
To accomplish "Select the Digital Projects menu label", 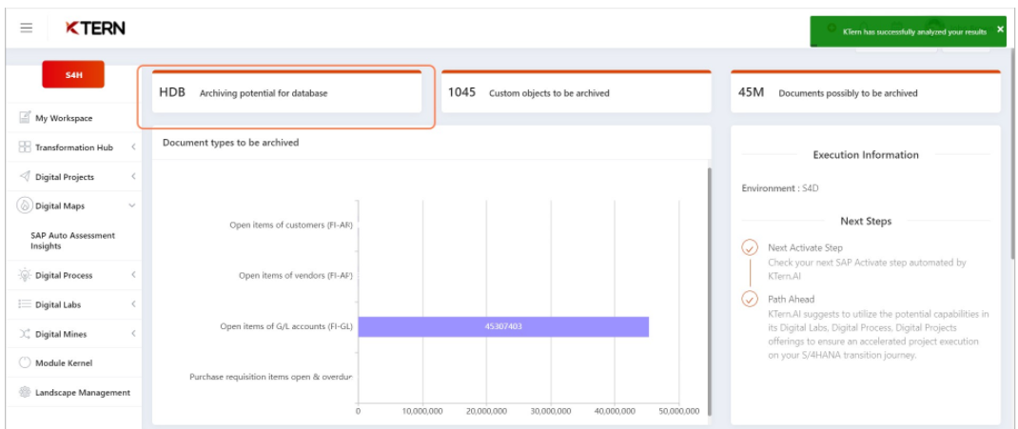I will point(65,177).
